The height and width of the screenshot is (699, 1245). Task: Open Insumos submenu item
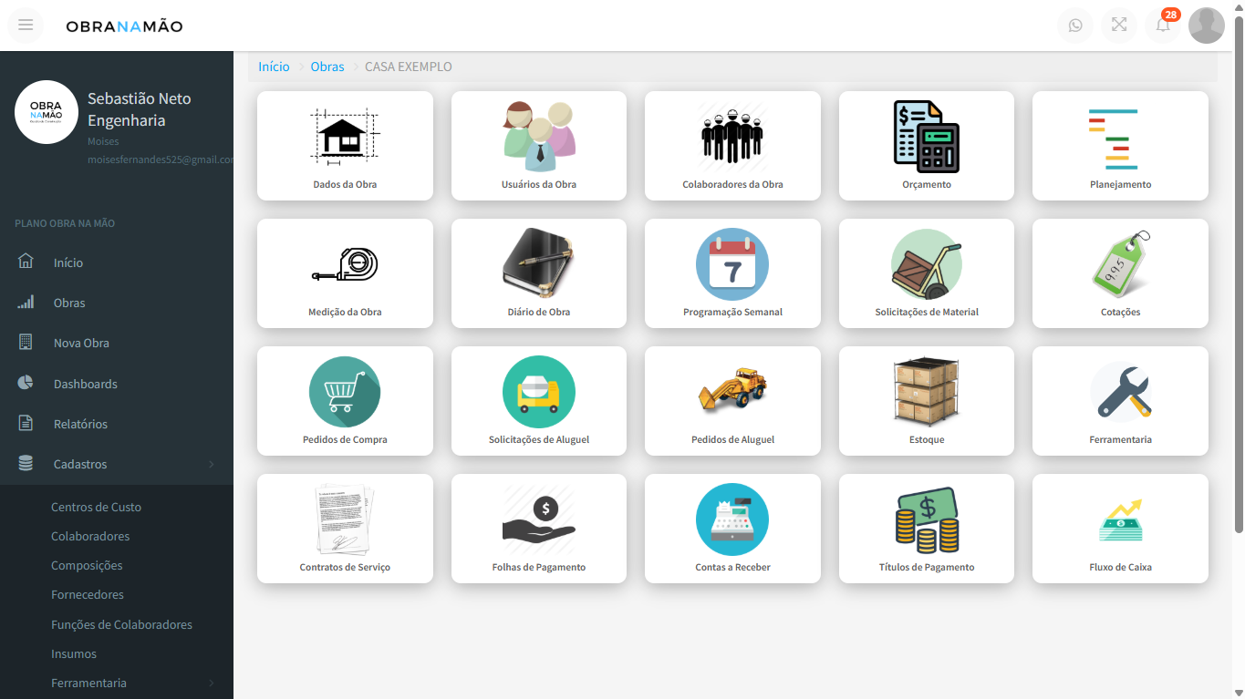[x=74, y=653]
